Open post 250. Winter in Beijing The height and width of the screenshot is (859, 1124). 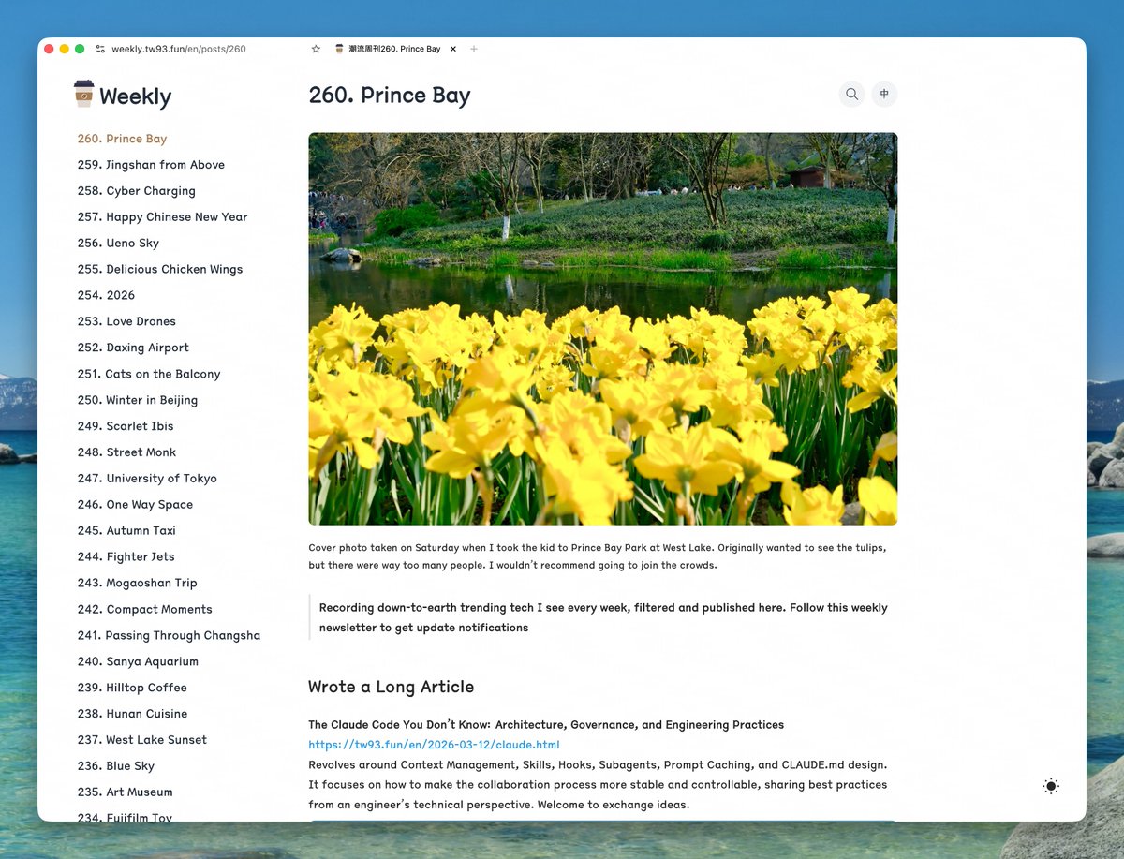(x=137, y=400)
